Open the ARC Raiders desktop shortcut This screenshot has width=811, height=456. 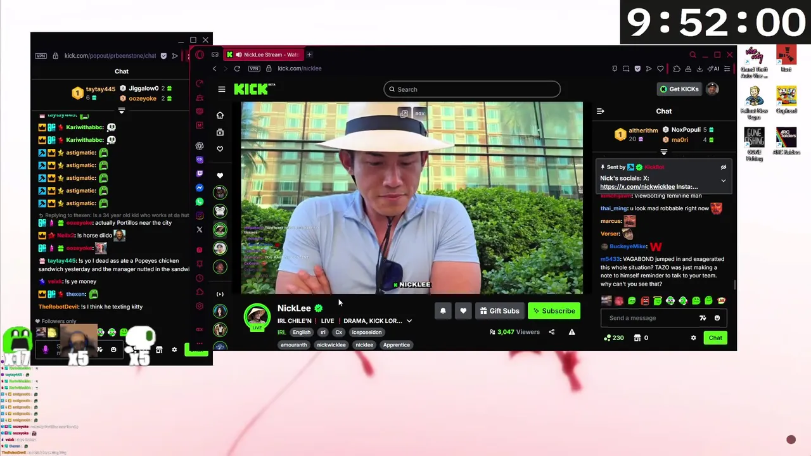click(x=786, y=142)
